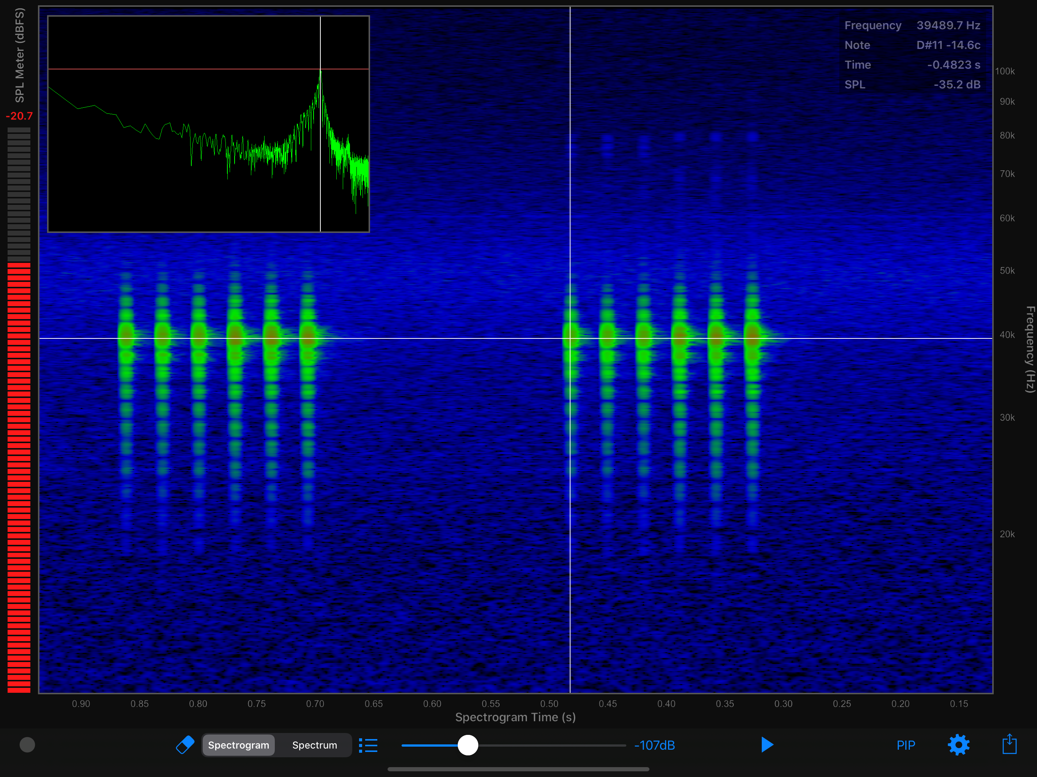1037x777 pixels.
Task: Open settings with the gear icon
Action: coord(958,745)
